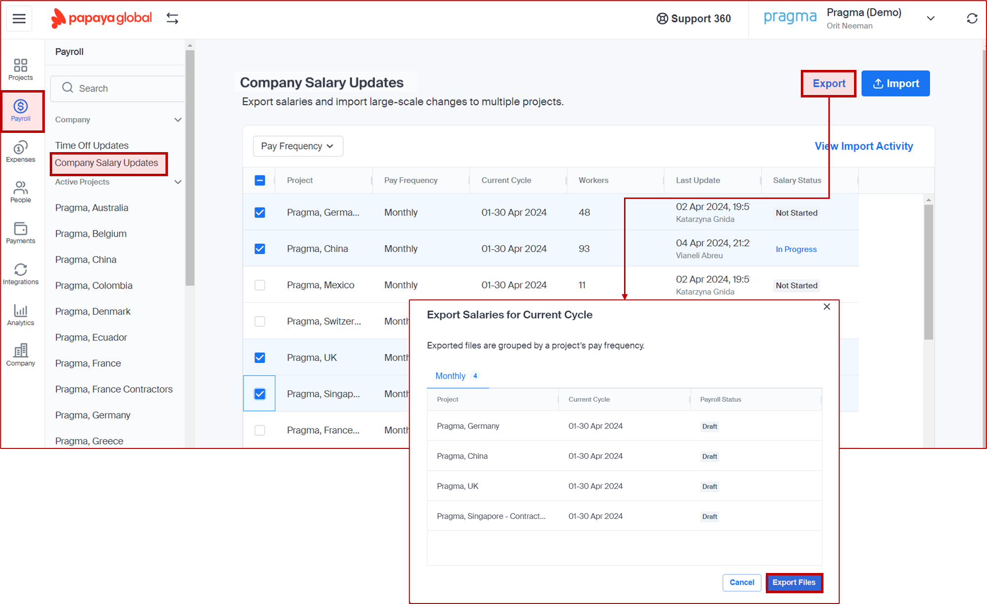This screenshot has width=987, height=604.
Task: Open the hamburger main menu
Action: pyautogui.click(x=19, y=19)
